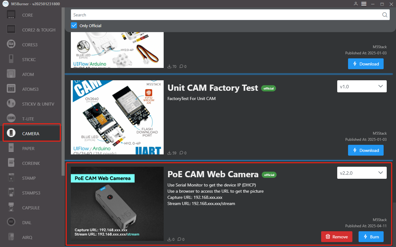
Task: Download the Unit CAM Factory Test firmware
Action: click(366, 150)
